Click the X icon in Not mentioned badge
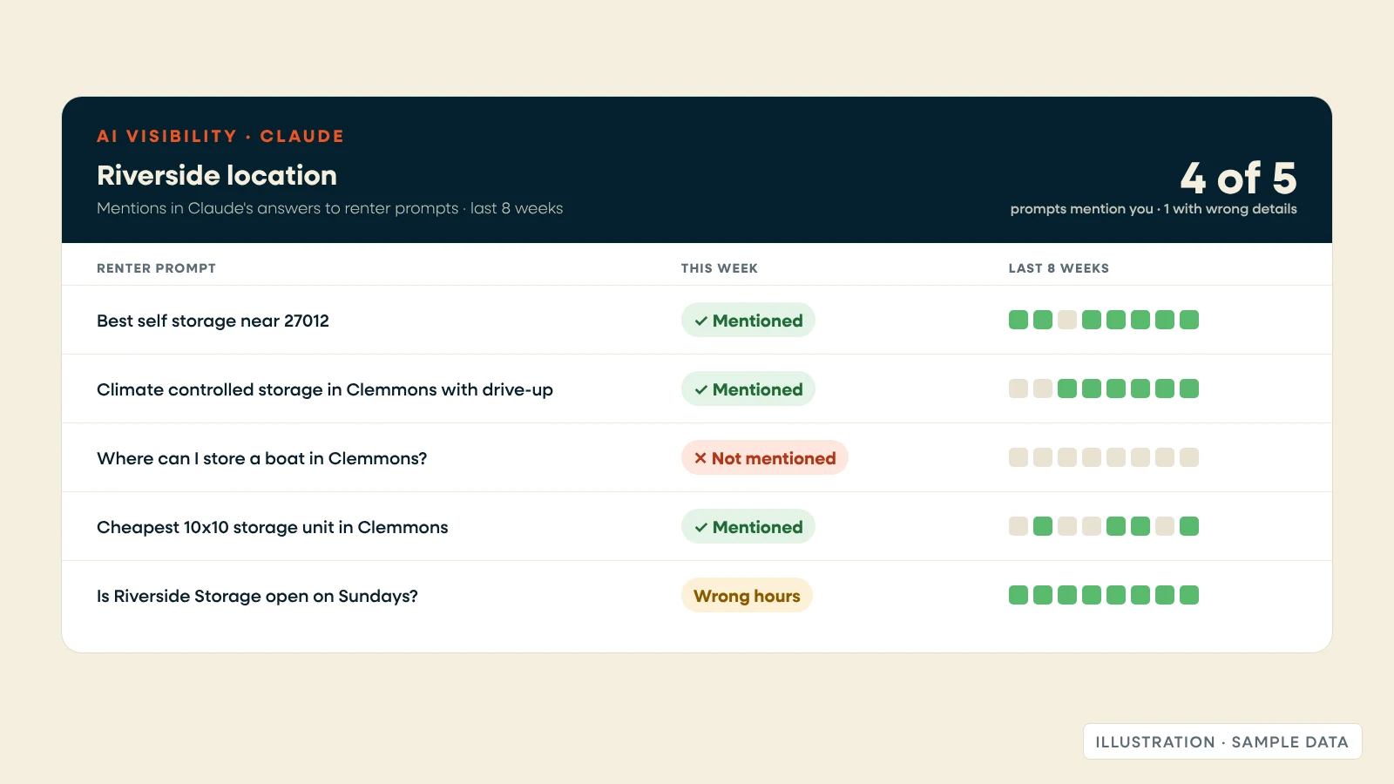The height and width of the screenshot is (784, 1394). (x=700, y=458)
